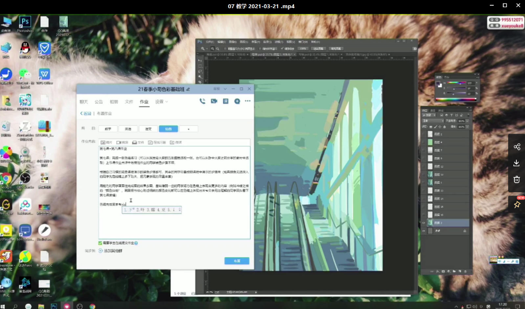Open the Color panel flyout menu

coord(478,77)
